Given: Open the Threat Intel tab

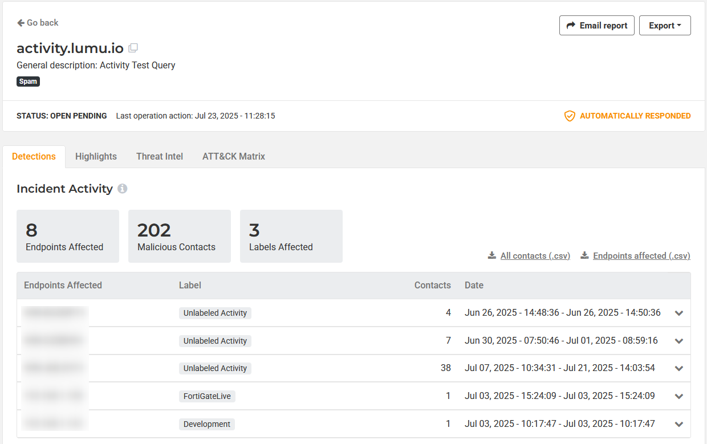Looking at the screenshot, I should coord(160,156).
